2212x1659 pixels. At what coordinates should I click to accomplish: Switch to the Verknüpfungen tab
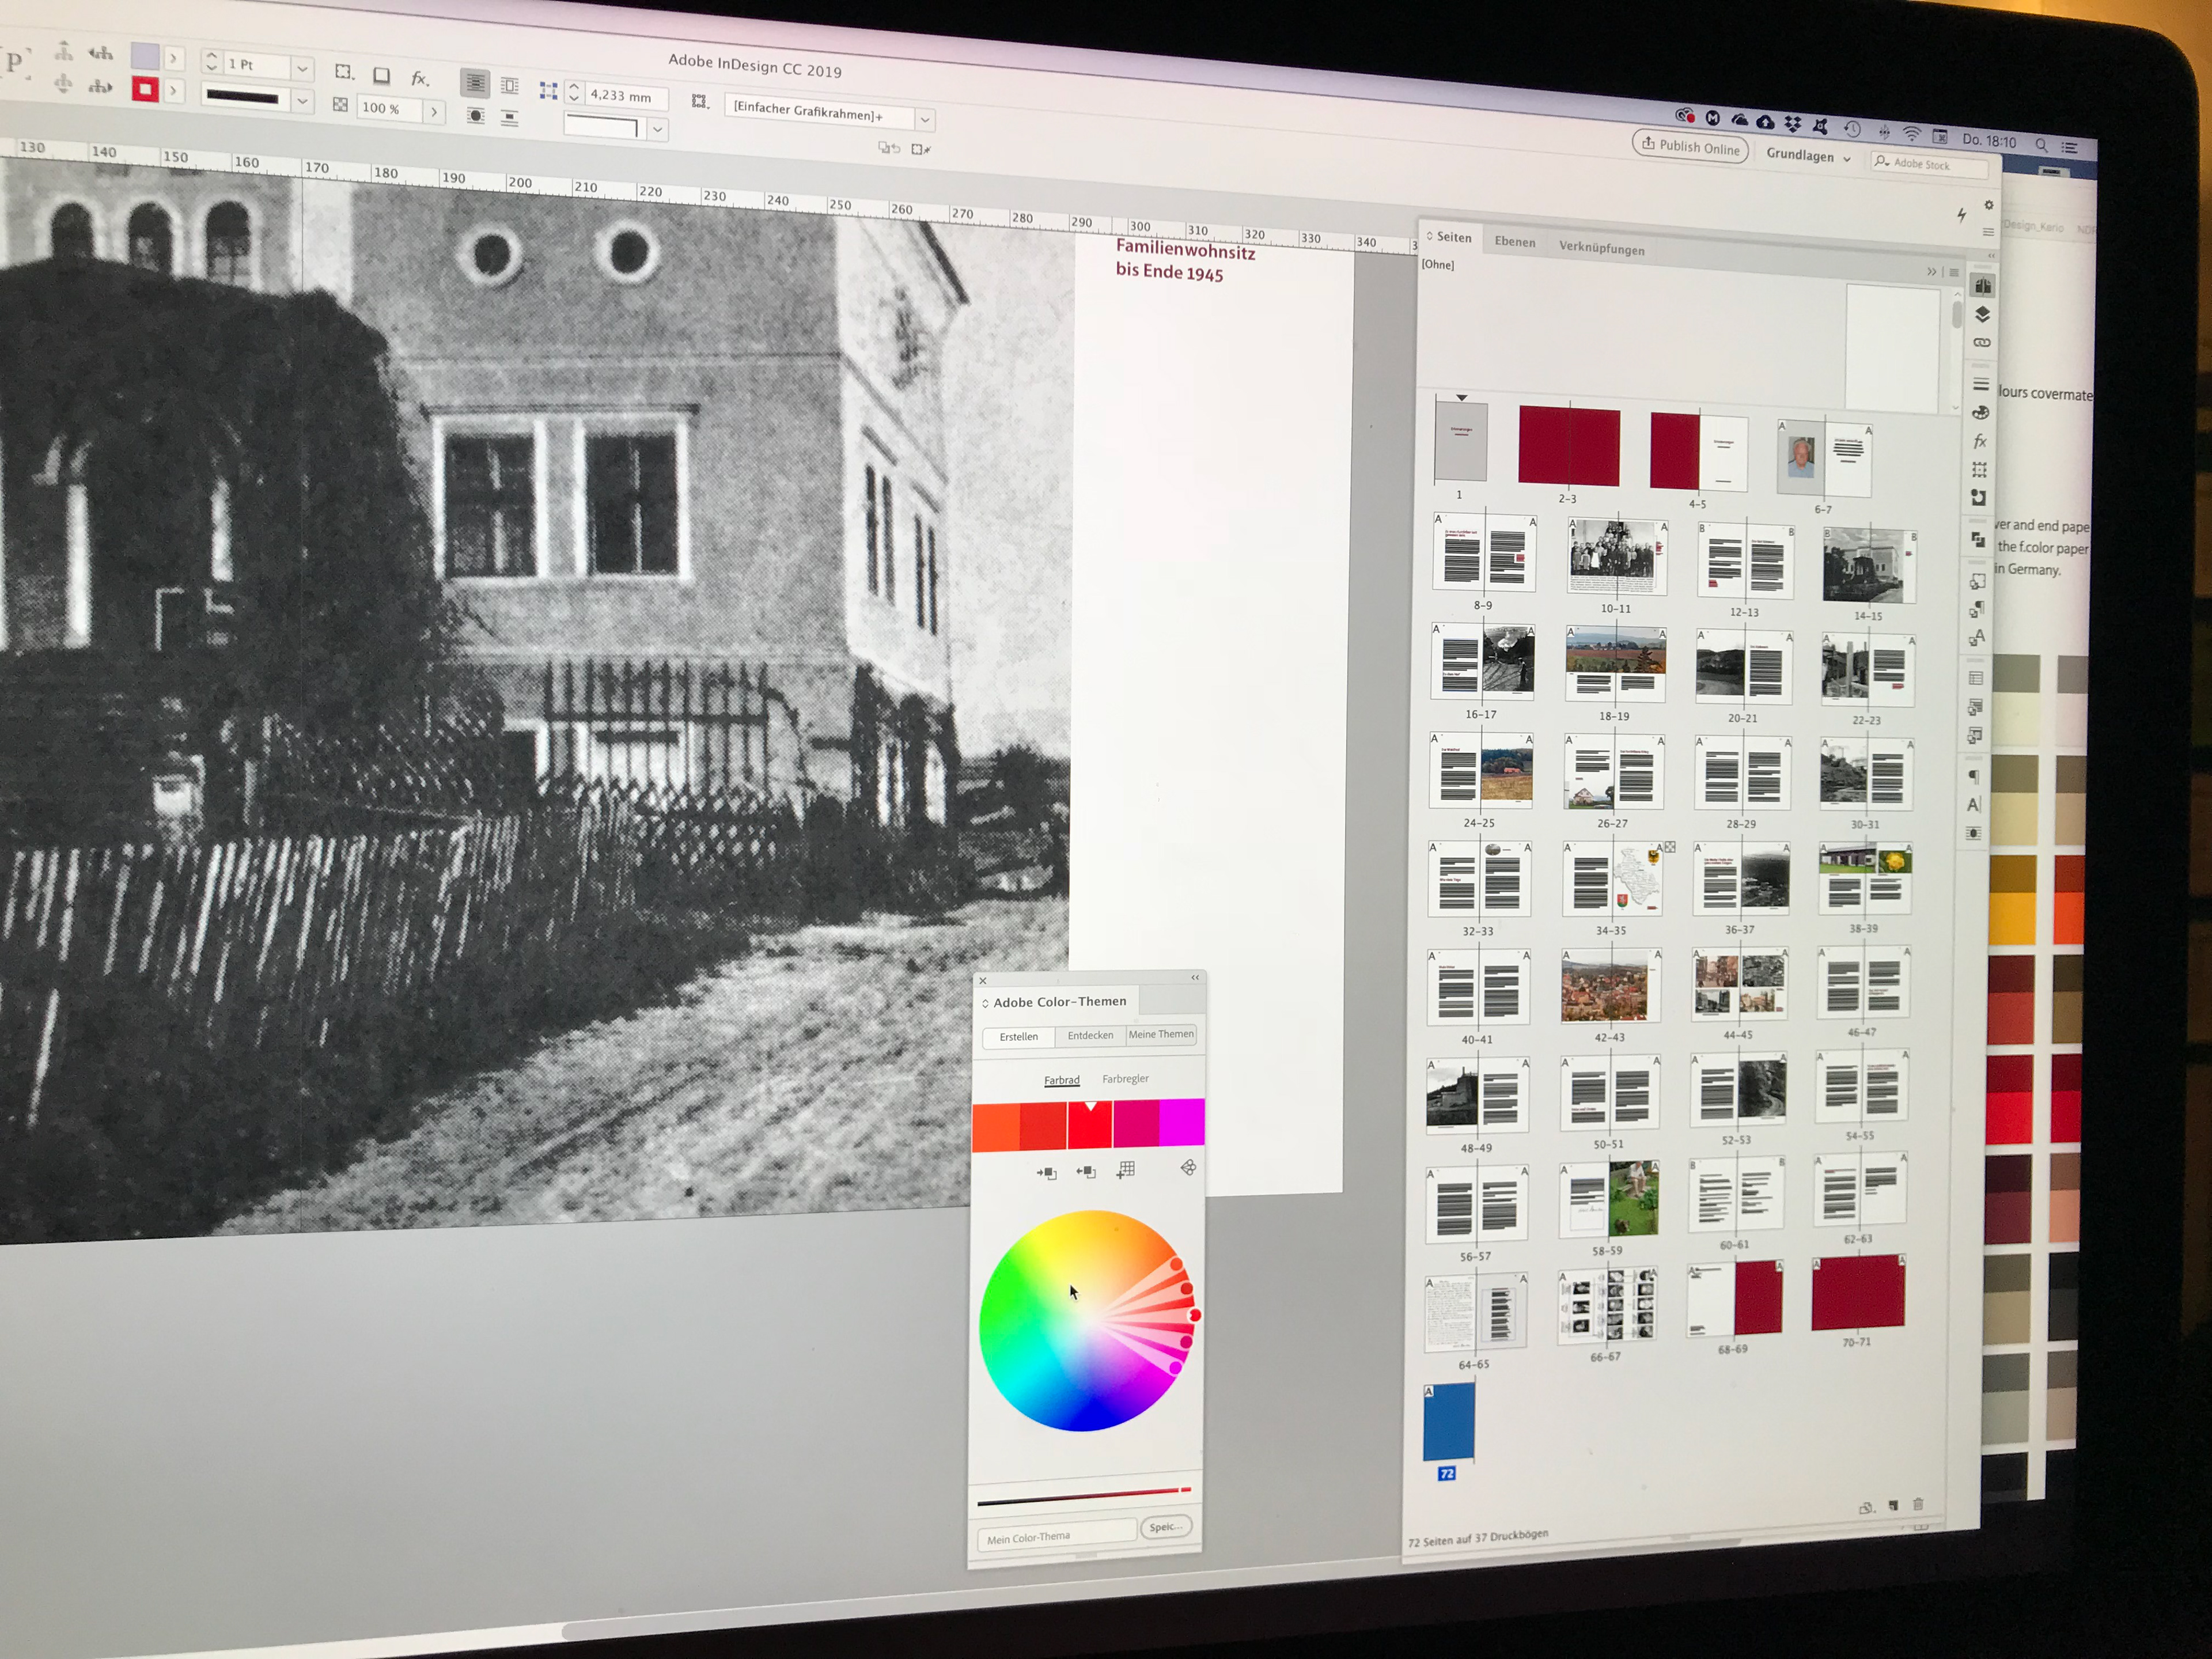tap(1601, 248)
